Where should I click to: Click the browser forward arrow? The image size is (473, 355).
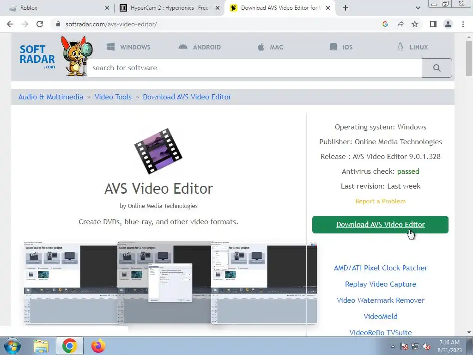point(25,24)
